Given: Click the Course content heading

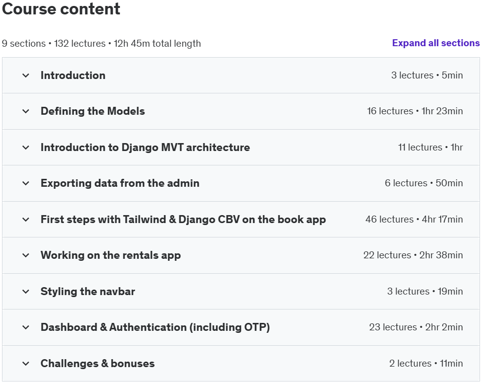Looking at the screenshot, I should click(61, 8).
